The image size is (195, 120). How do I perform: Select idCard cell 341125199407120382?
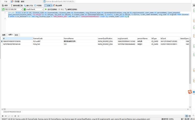(170, 41)
